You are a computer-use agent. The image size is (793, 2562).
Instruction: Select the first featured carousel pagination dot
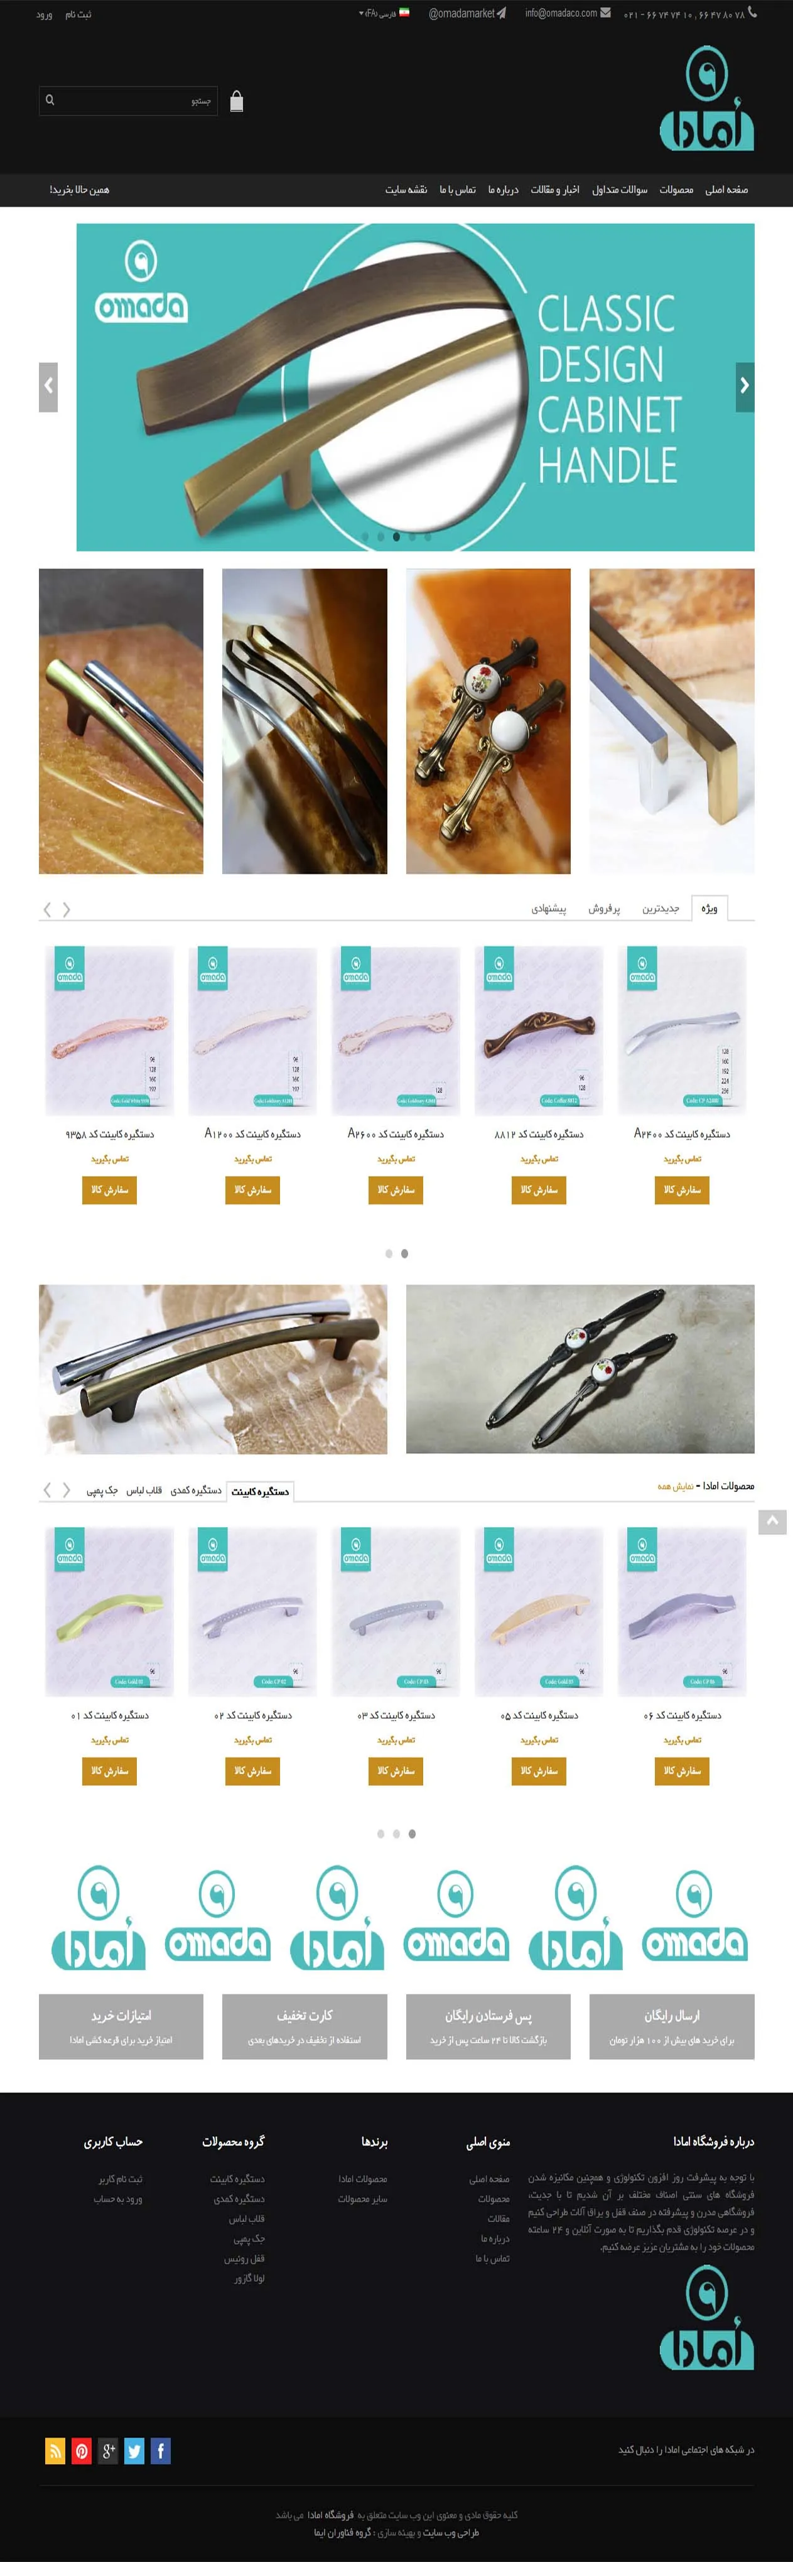[x=389, y=1253]
